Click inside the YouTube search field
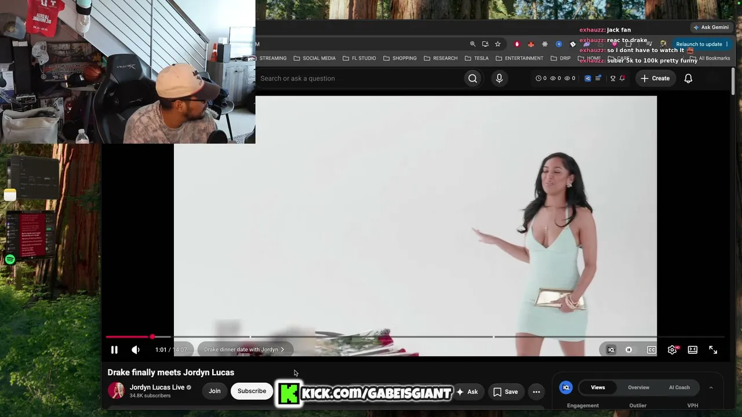Viewport: 742px width, 417px height. click(x=358, y=78)
